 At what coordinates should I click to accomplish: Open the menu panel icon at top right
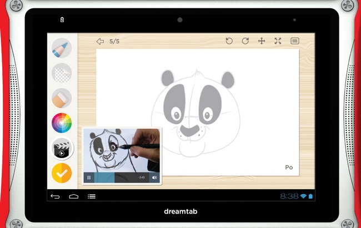click(x=295, y=42)
